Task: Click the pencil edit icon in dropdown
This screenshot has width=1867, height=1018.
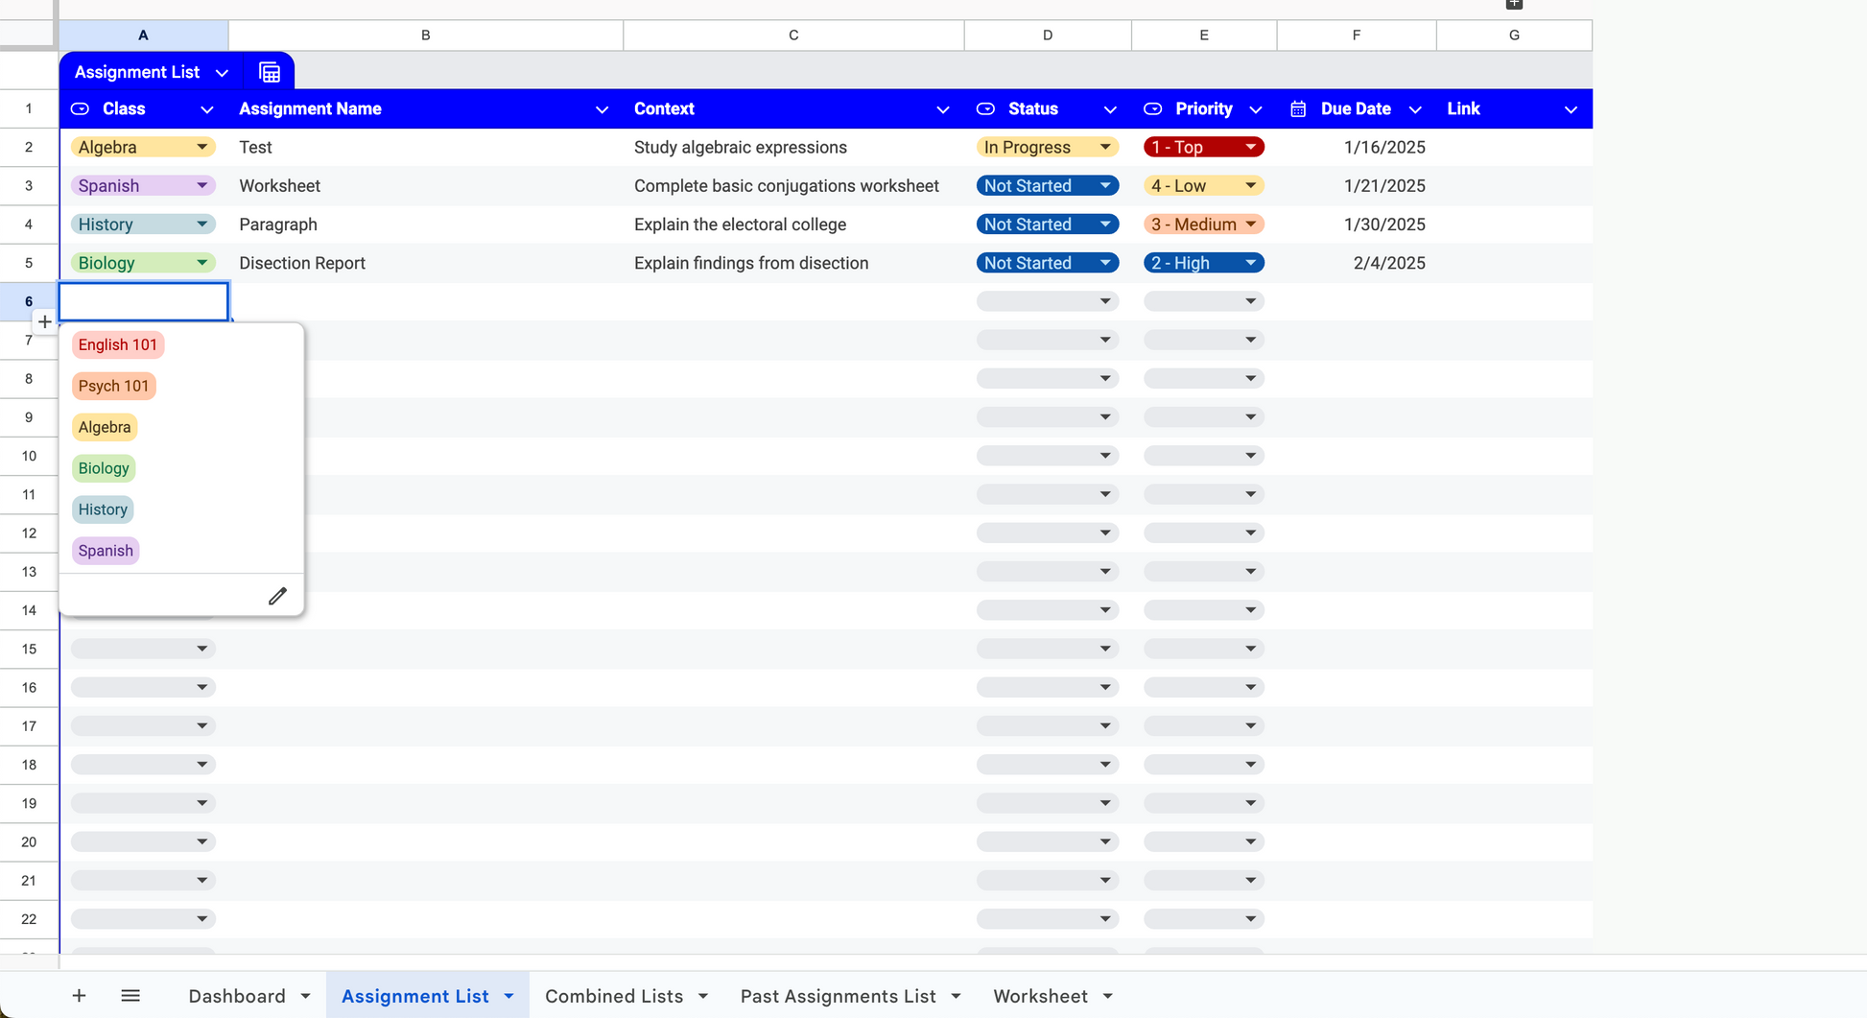Action: (277, 596)
